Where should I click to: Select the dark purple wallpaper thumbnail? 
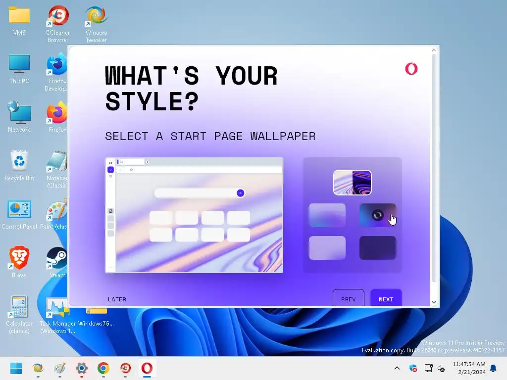[x=378, y=248]
